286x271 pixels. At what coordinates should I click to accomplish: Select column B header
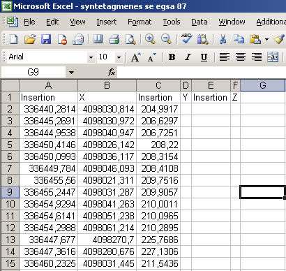tap(107, 85)
